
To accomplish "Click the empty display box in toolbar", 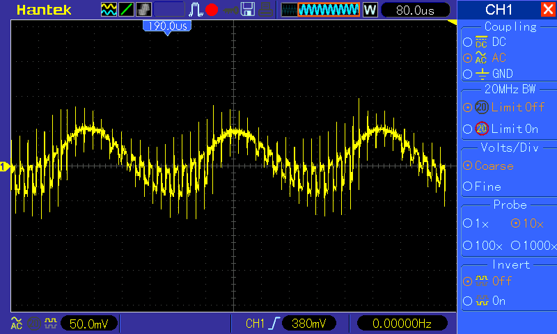I will (x=168, y=10).
